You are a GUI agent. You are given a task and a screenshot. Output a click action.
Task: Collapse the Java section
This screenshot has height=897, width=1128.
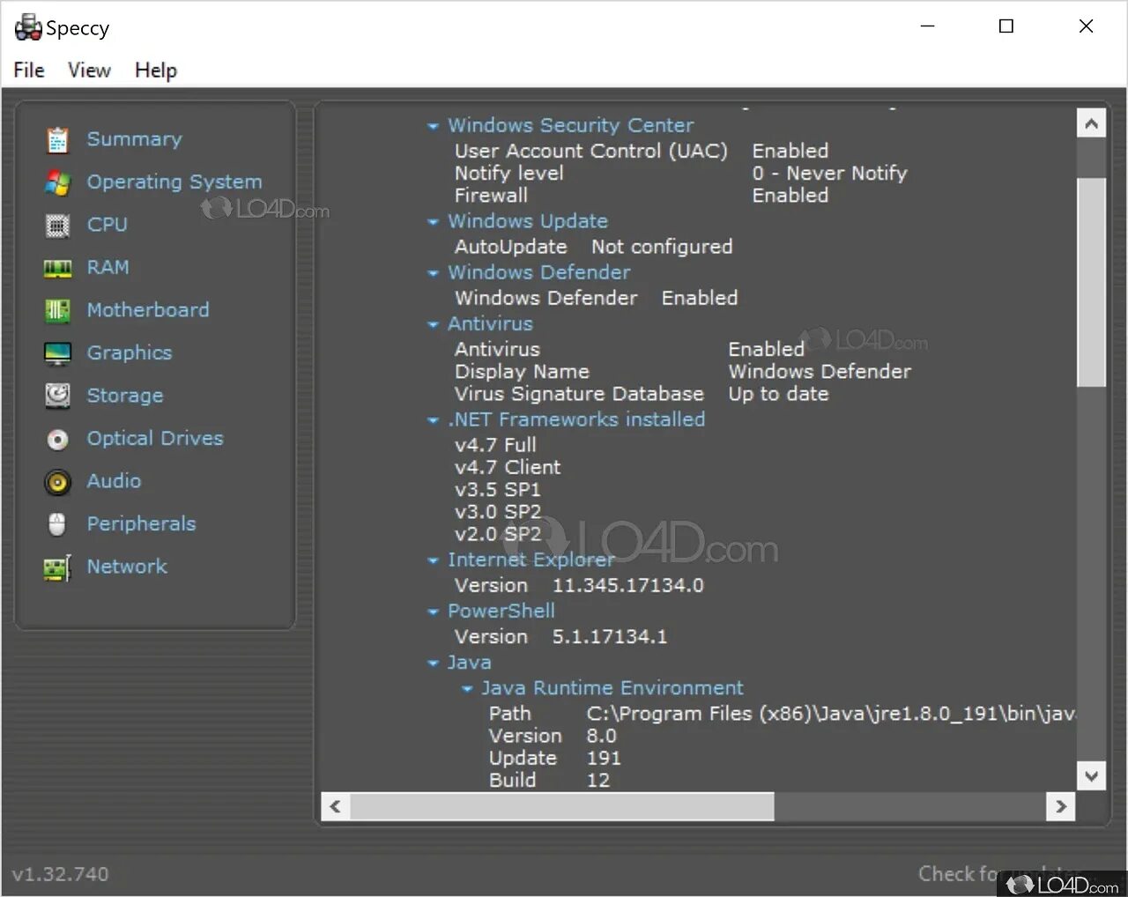pyautogui.click(x=433, y=663)
